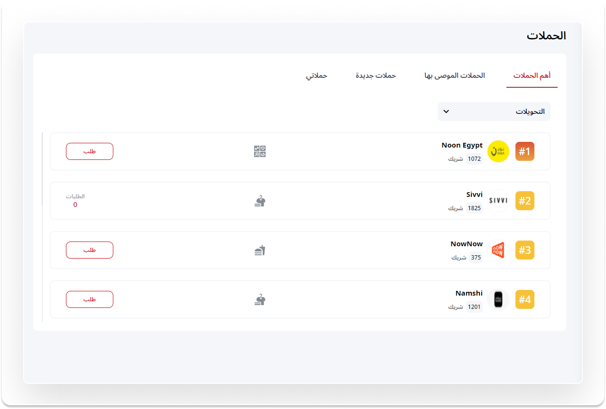Click the #4 rank badge
Screen dimensions: 606x409
click(x=525, y=299)
